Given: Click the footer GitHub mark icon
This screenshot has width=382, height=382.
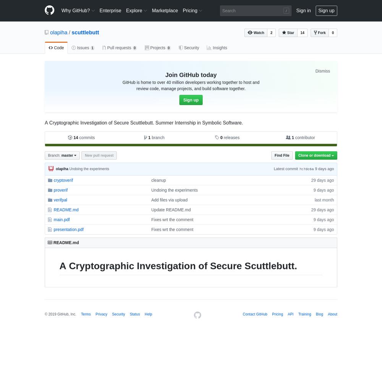Looking at the screenshot, I should tap(197, 315).
